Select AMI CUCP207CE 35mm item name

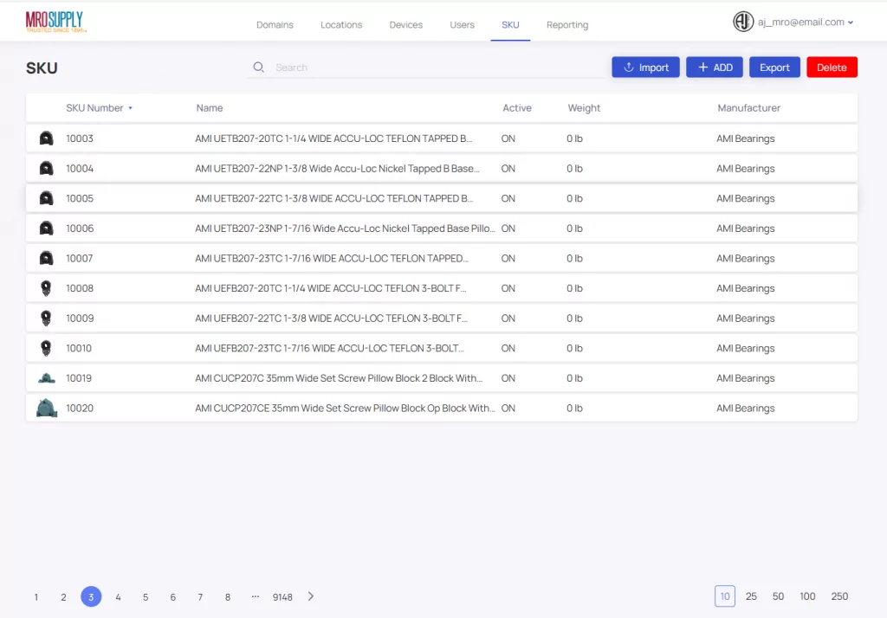345,409
